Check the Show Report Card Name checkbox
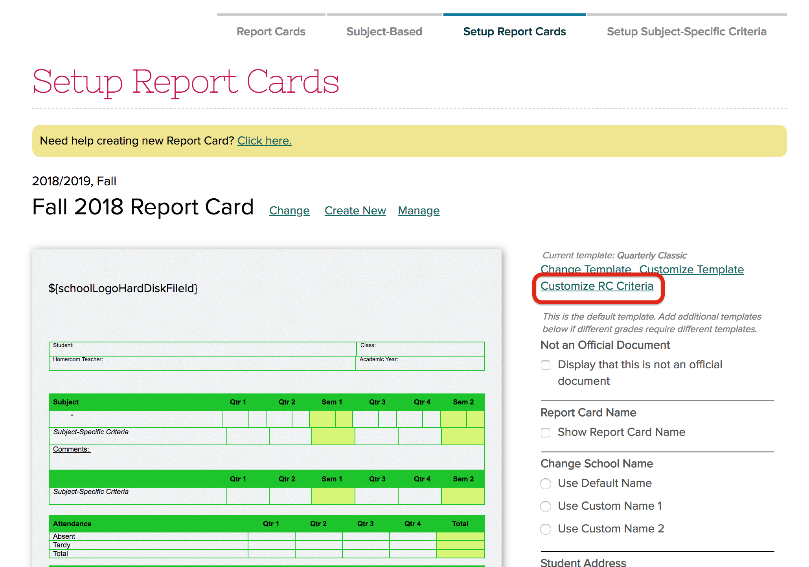 tap(546, 433)
